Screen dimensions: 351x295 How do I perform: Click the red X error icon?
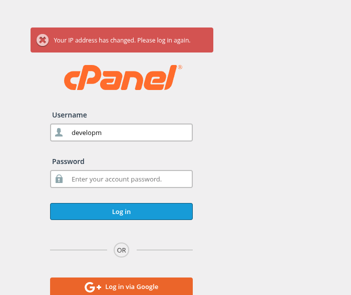click(43, 40)
